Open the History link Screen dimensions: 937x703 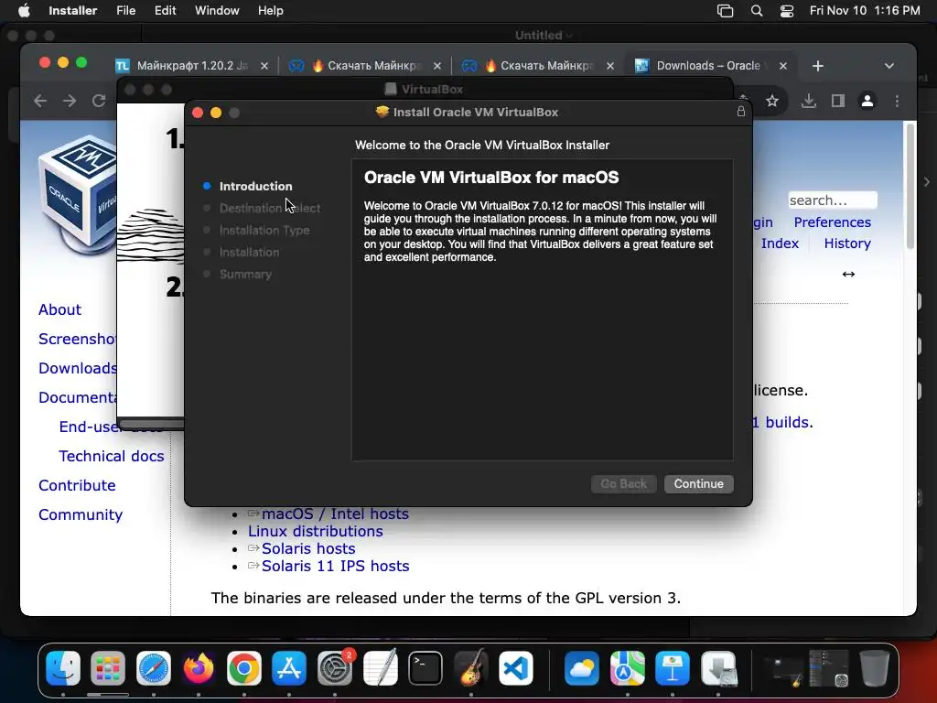click(x=847, y=243)
